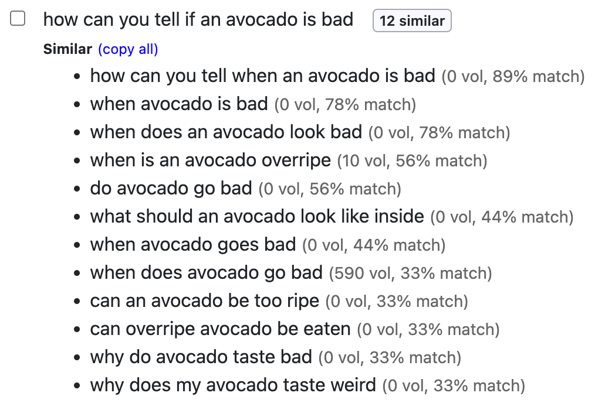Click the 10 vol, 56% match stats

pos(412,161)
